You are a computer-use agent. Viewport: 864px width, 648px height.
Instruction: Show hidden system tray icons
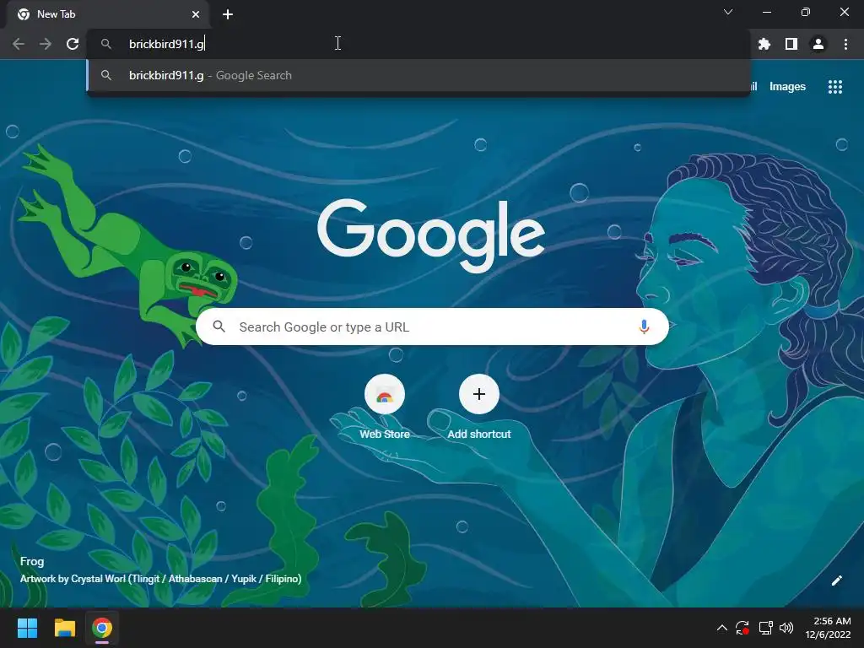[x=722, y=628]
